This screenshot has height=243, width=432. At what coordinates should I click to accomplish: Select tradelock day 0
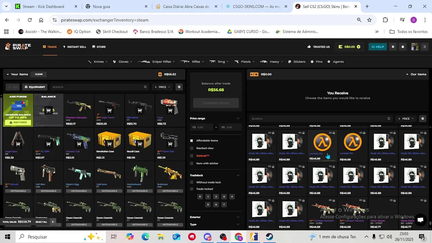click(x=200, y=196)
